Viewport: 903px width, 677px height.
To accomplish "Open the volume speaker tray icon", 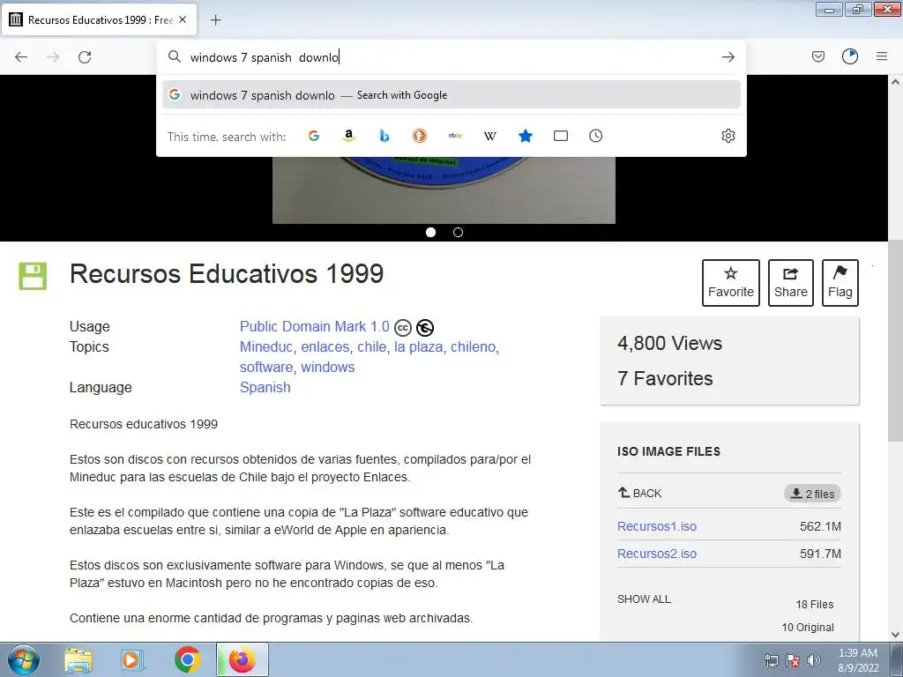I will 814,660.
